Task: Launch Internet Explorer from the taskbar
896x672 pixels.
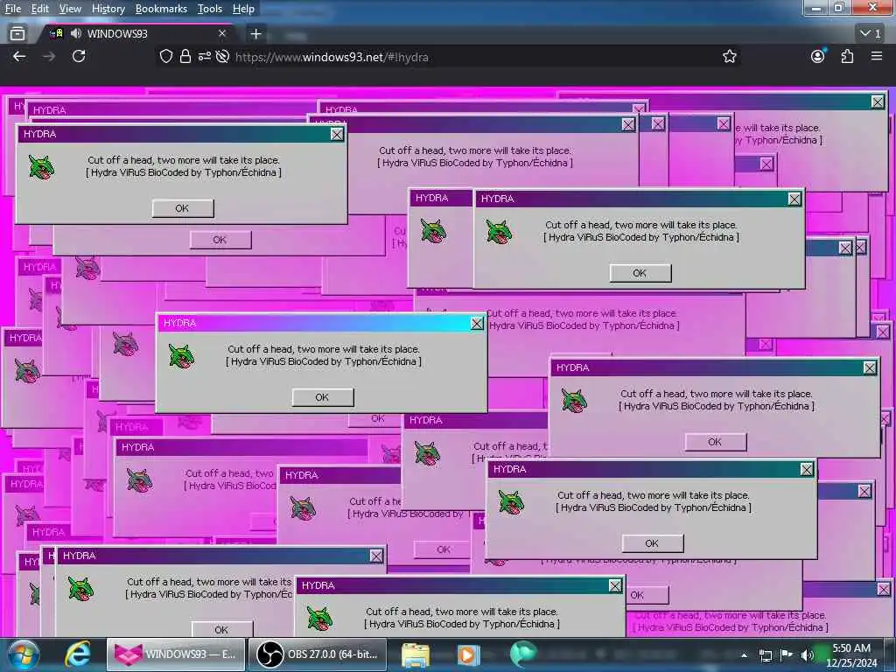Action: tap(77, 654)
